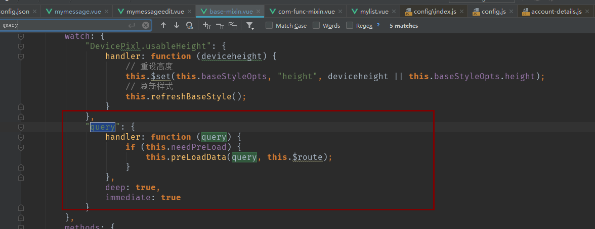Image resolution: width=595 pixels, height=229 pixels.
Task: Fold the handler function (deviceheight) block
Action: [21, 56]
